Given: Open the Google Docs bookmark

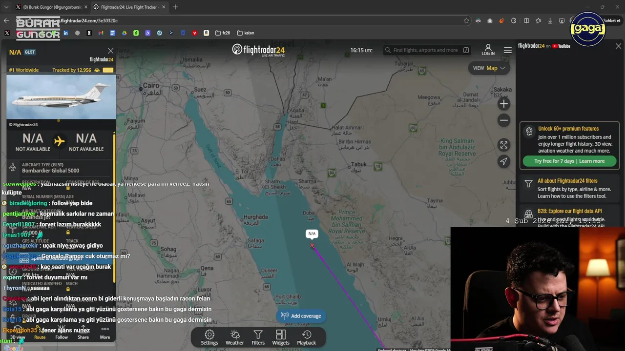Looking at the screenshot, I should pyautogui.click(x=112, y=33).
